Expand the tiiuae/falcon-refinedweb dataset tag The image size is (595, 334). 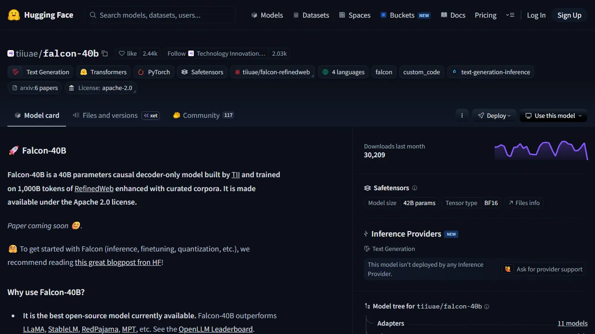pyautogui.click(x=272, y=72)
